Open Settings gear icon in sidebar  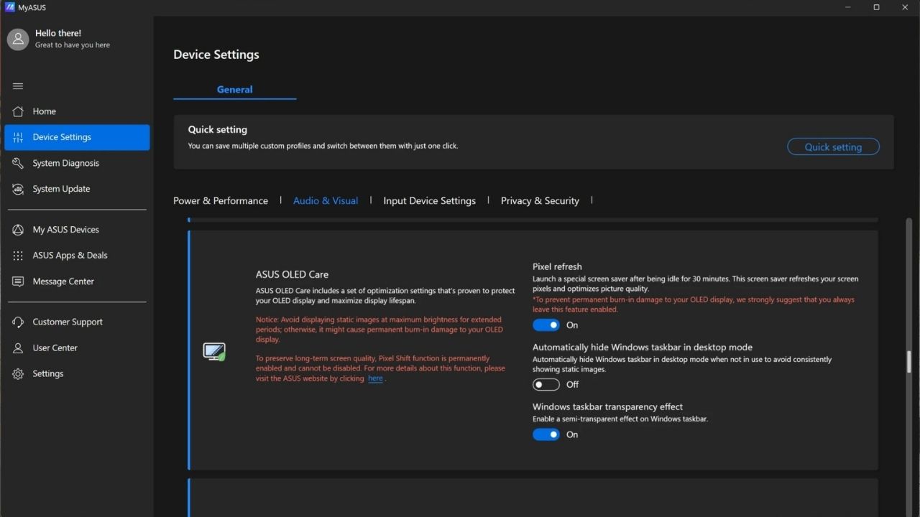tap(18, 373)
